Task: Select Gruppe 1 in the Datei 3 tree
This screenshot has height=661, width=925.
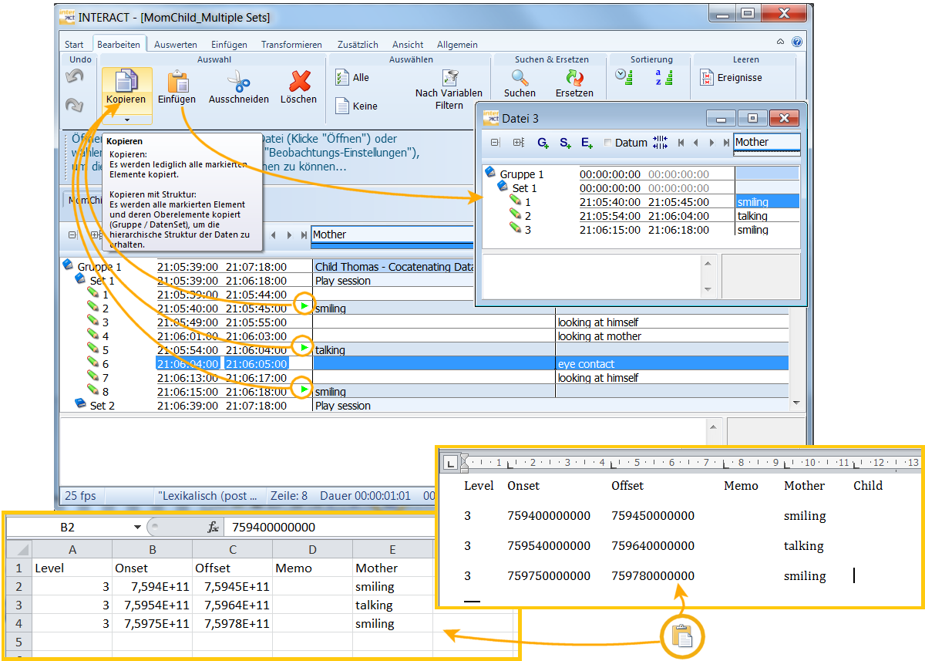Action: pos(522,174)
